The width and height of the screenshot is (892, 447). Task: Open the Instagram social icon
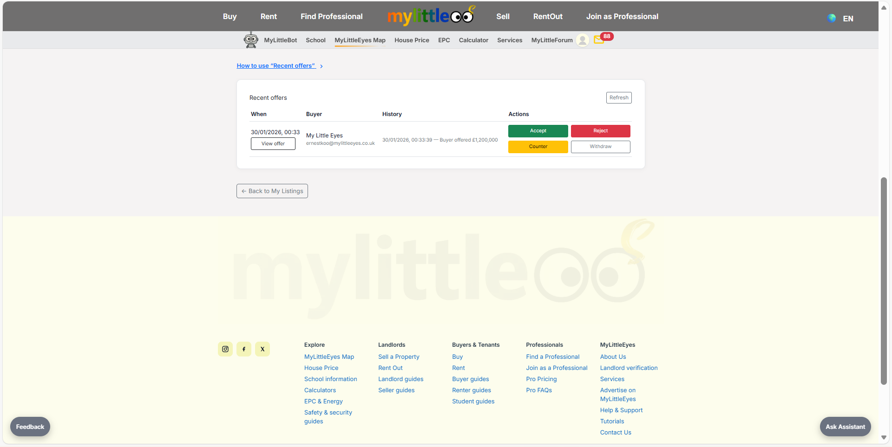pyautogui.click(x=225, y=349)
